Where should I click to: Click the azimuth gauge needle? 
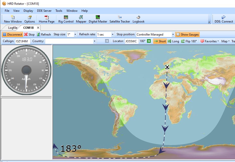pyautogui.click(x=26, y=82)
